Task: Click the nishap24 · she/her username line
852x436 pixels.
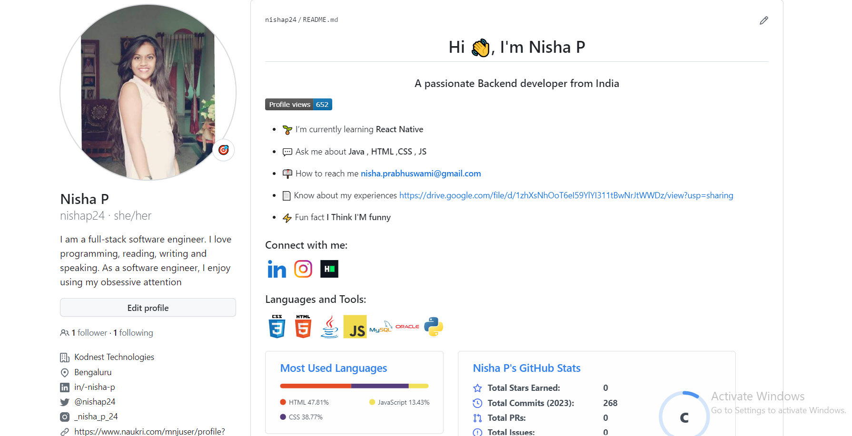Action: pos(106,216)
